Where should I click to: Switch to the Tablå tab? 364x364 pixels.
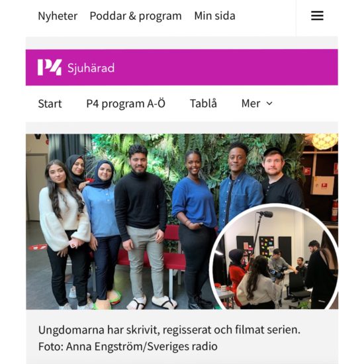click(203, 103)
